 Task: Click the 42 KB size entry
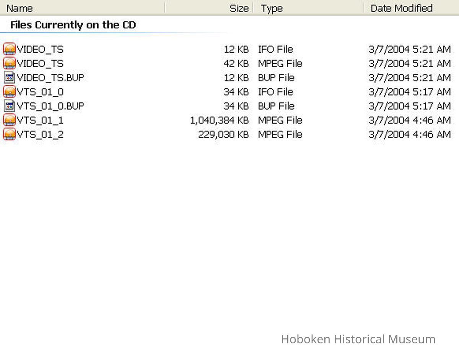click(236, 64)
